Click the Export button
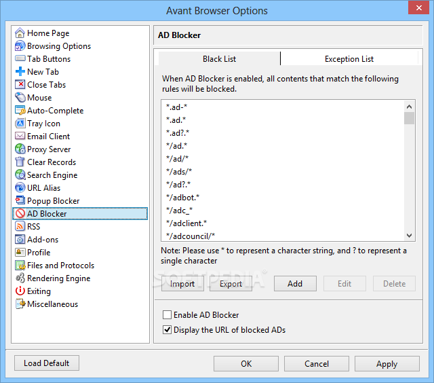 (231, 283)
